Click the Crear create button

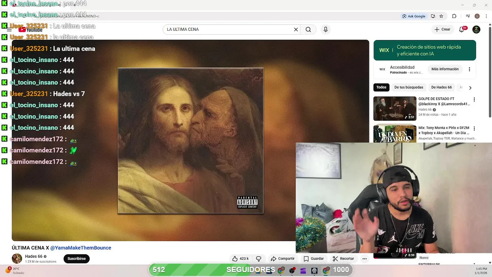click(x=442, y=30)
